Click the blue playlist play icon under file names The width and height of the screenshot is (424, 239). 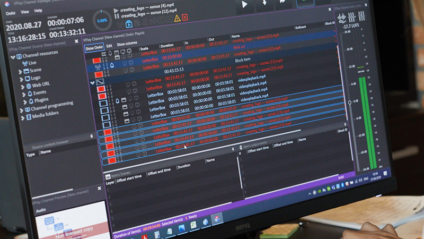129,24
